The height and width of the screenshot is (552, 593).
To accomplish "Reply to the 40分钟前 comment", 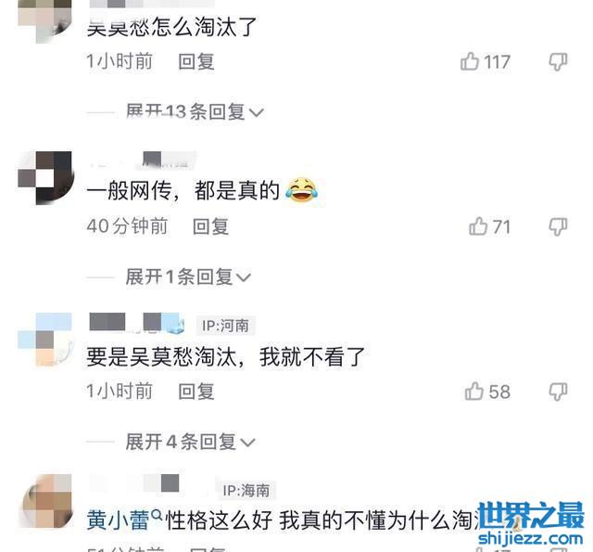I will (210, 226).
